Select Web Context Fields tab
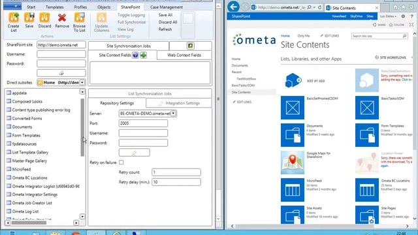418x235 pixels. [x=184, y=55]
